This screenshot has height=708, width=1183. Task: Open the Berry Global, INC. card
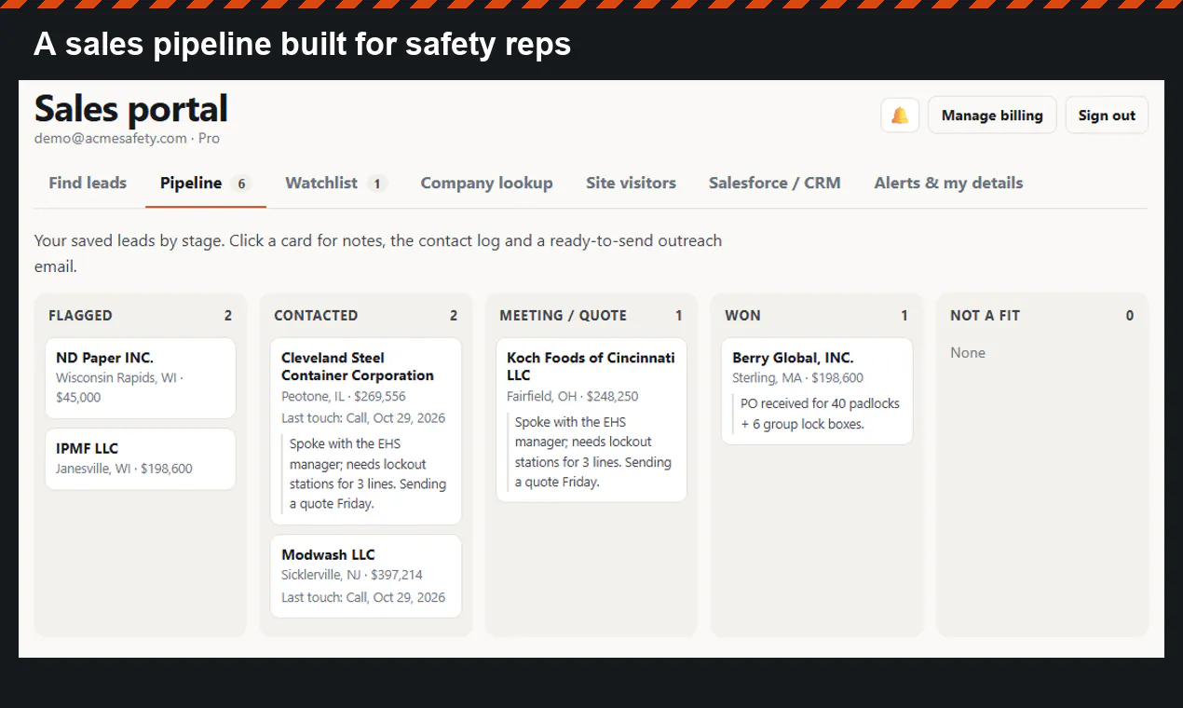click(x=817, y=391)
